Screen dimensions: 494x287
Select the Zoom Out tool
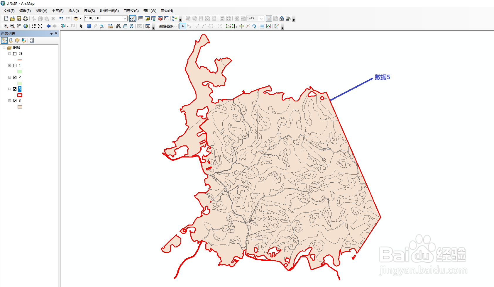pos(12,26)
